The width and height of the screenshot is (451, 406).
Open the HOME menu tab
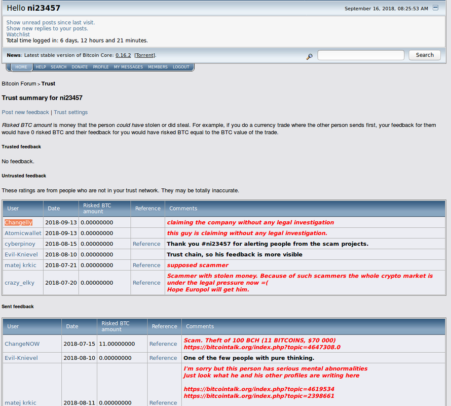click(x=21, y=67)
